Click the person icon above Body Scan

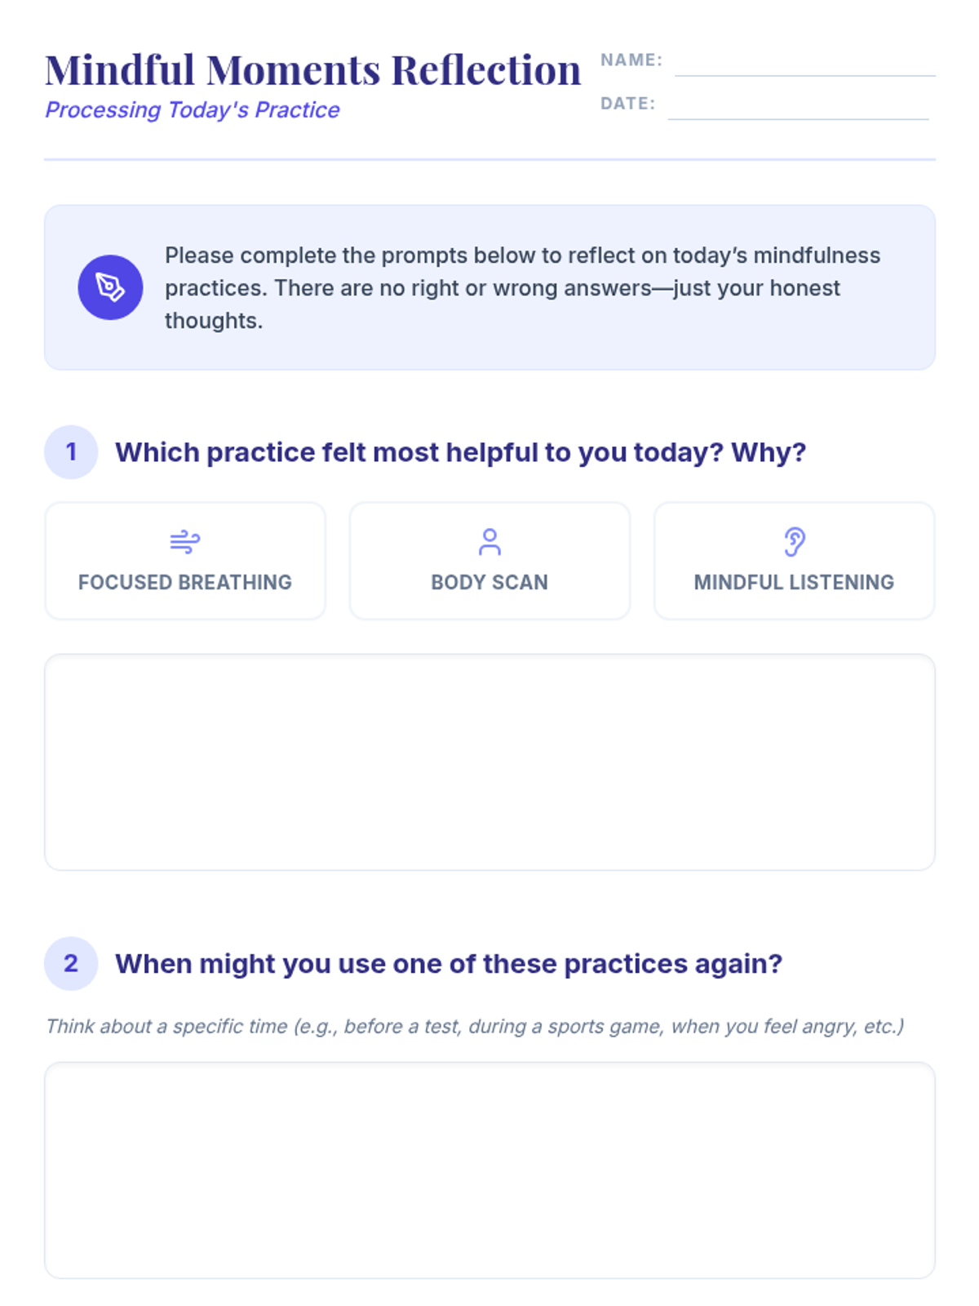coord(489,541)
